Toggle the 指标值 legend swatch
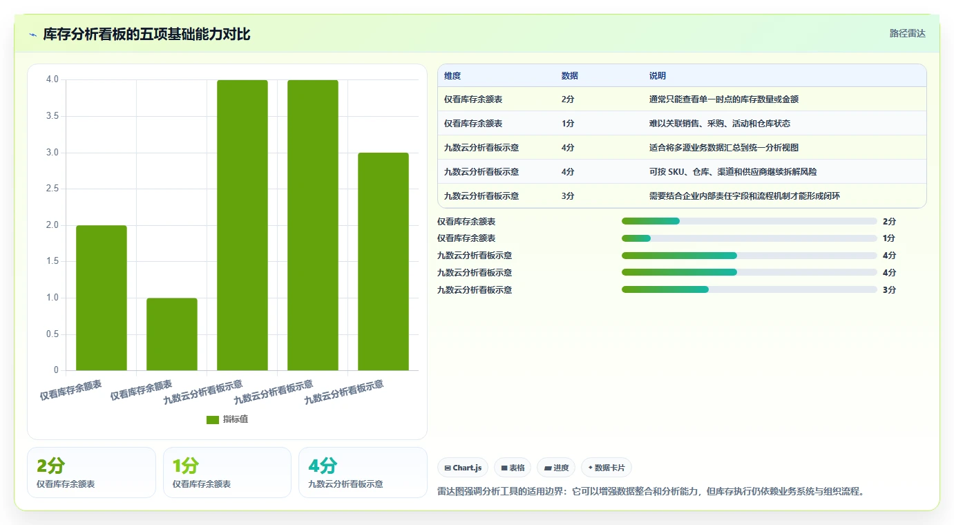This screenshot has height=525, width=954. 213,420
